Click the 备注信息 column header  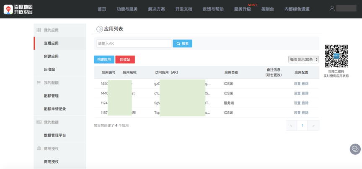[274, 72]
